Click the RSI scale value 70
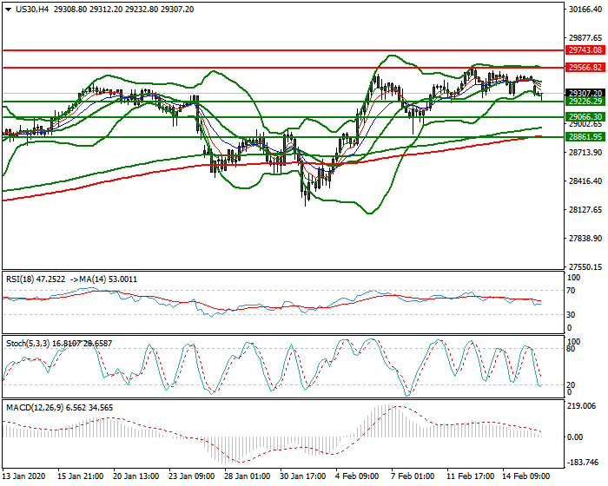 coord(571,291)
